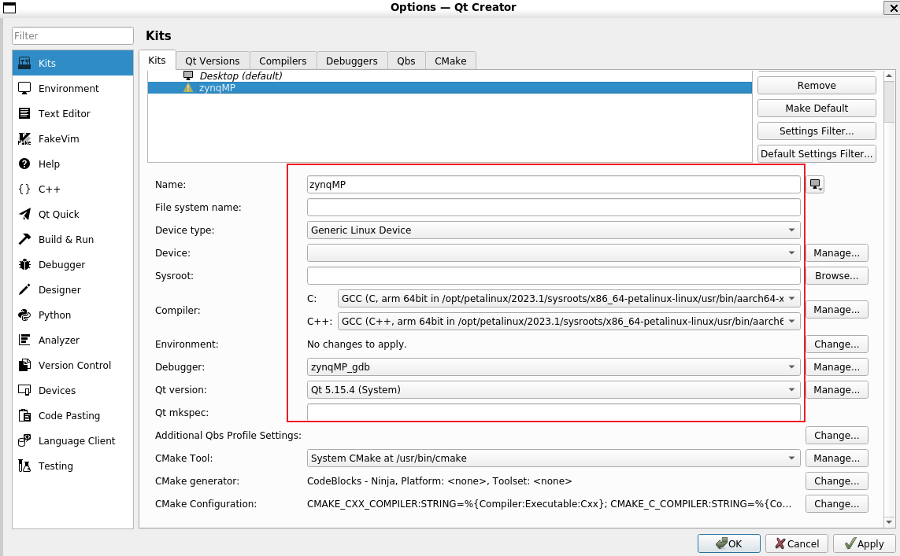Switch to the Kits tab
This screenshot has height=556, width=900.
157,61
